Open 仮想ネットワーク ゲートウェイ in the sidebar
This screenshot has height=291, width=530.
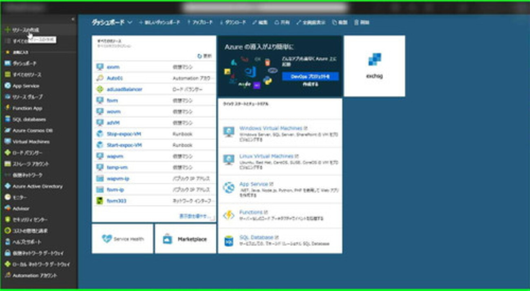tap(38, 253)
